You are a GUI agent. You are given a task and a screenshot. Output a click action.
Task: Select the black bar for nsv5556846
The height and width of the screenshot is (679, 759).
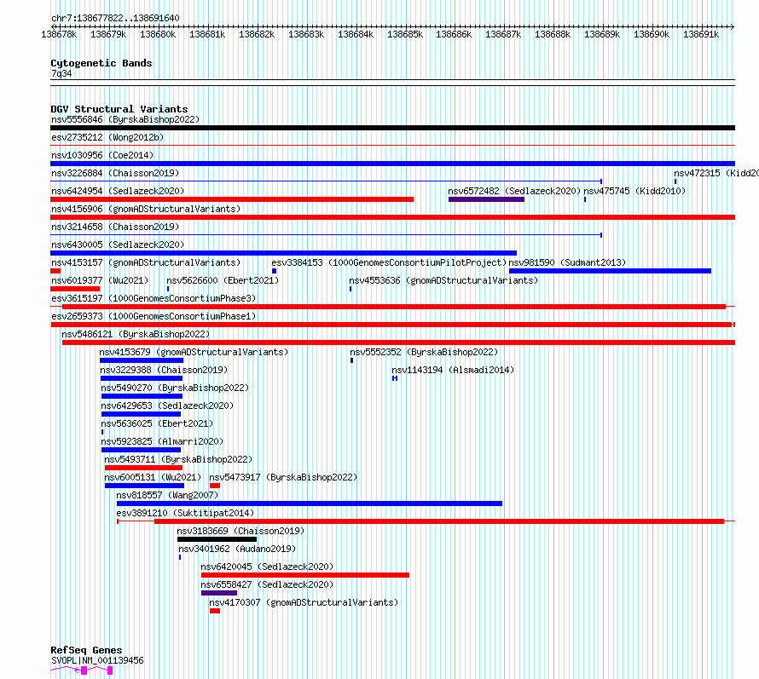(x=392, y=128)
